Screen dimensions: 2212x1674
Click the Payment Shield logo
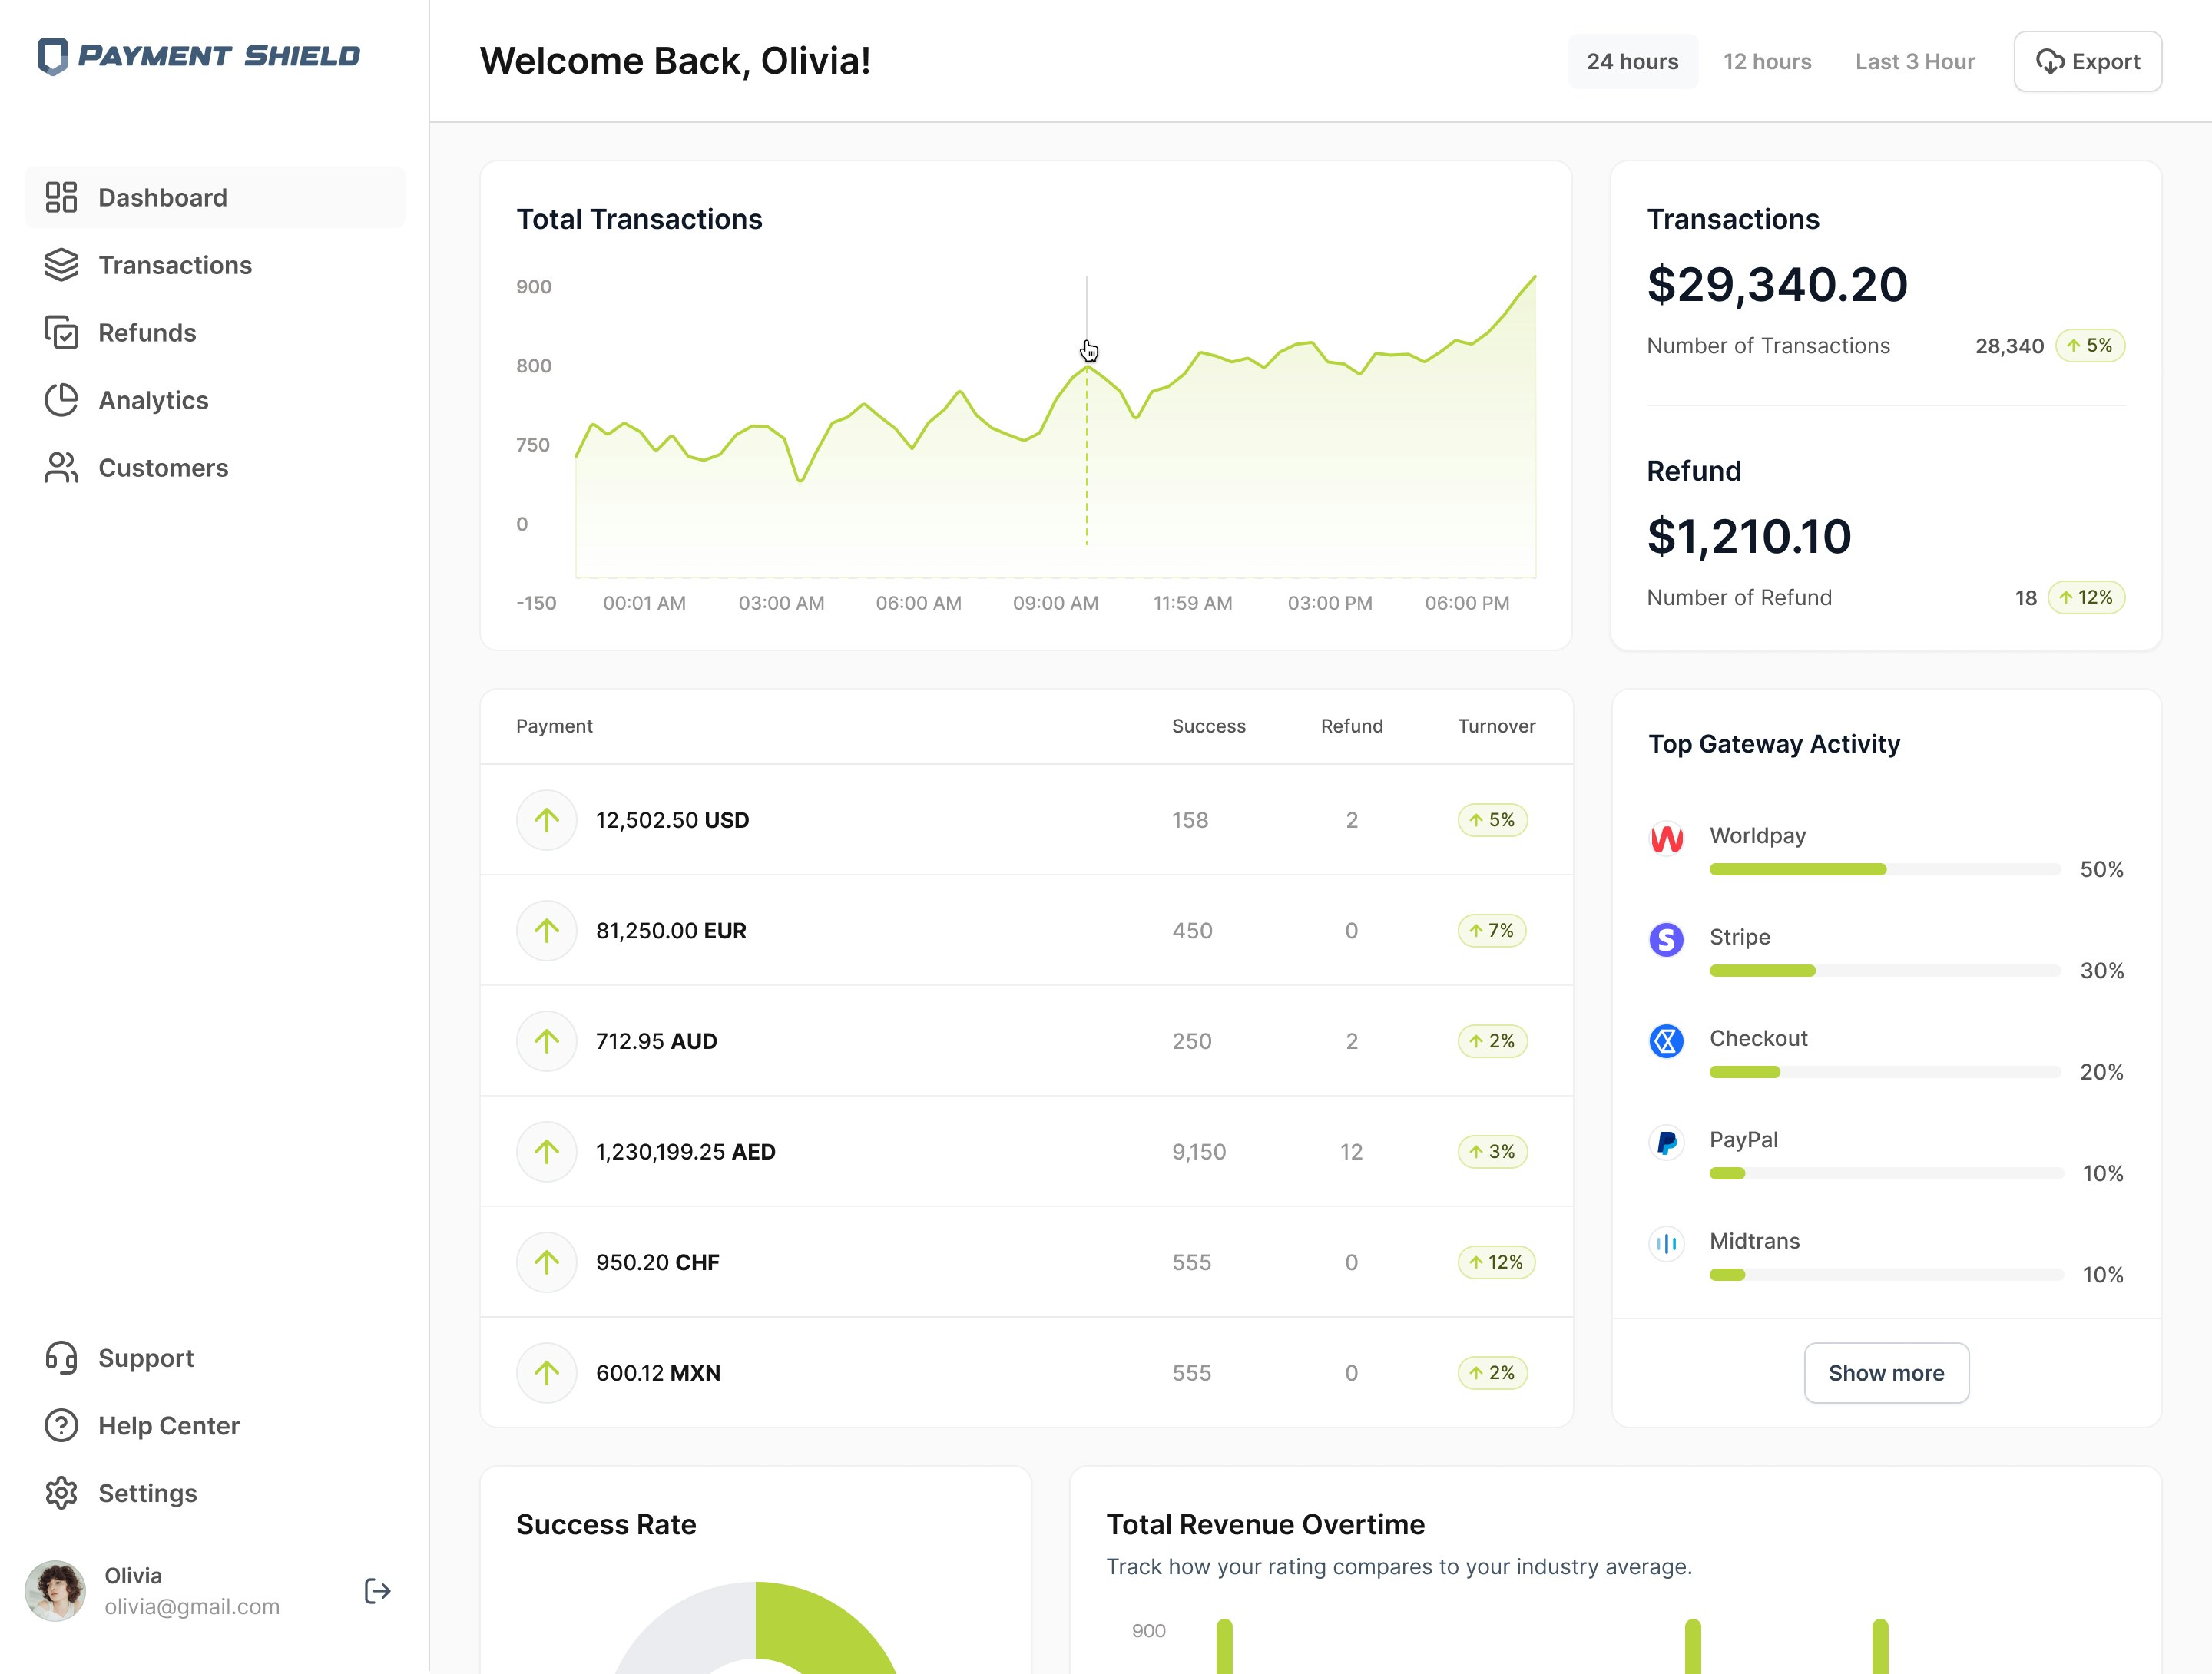pos(198,56)
